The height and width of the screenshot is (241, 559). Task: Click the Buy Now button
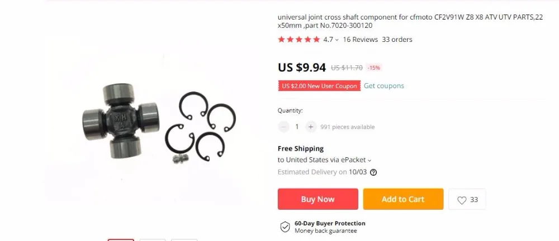pos(318,199)
